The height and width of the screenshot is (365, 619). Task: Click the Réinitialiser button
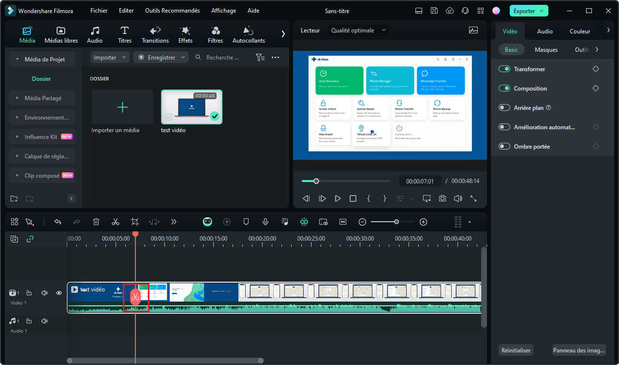point(516,350)
